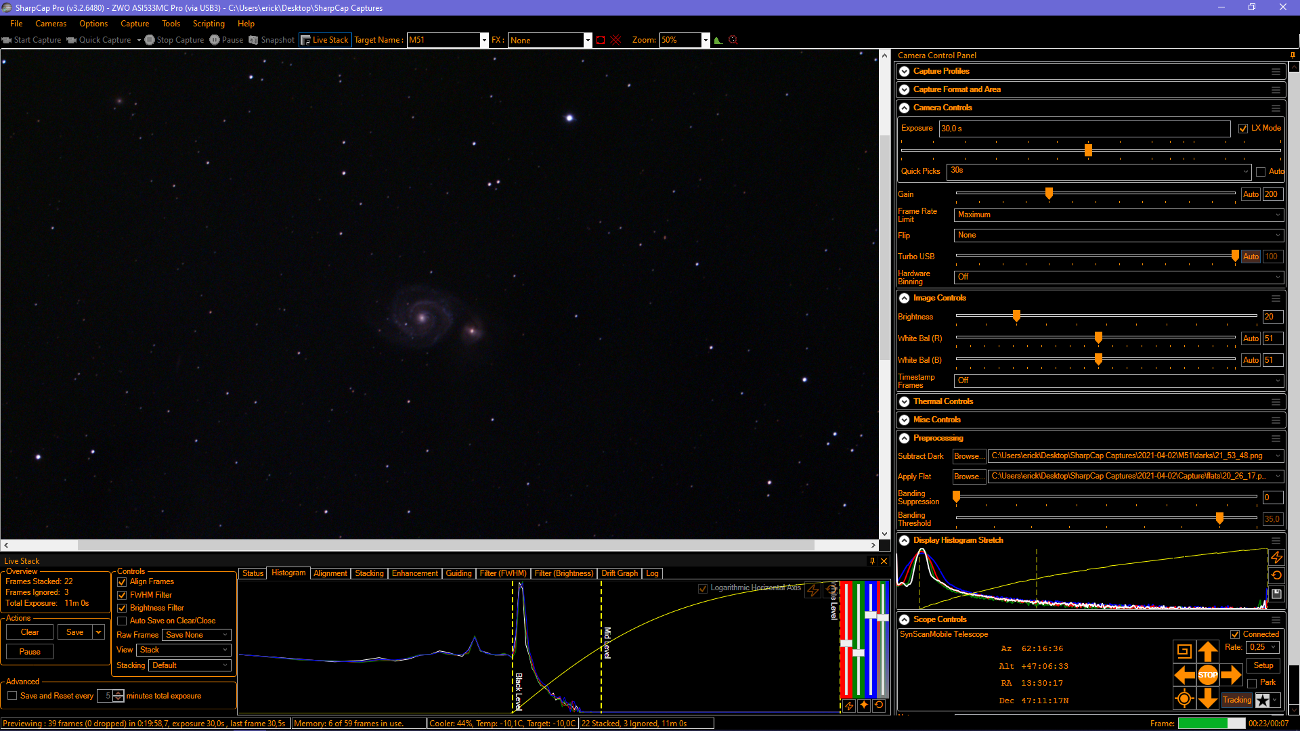Move the scope right with the arrow
Viewport: 1300px width, 731px height.
(x=1231, y=675)
